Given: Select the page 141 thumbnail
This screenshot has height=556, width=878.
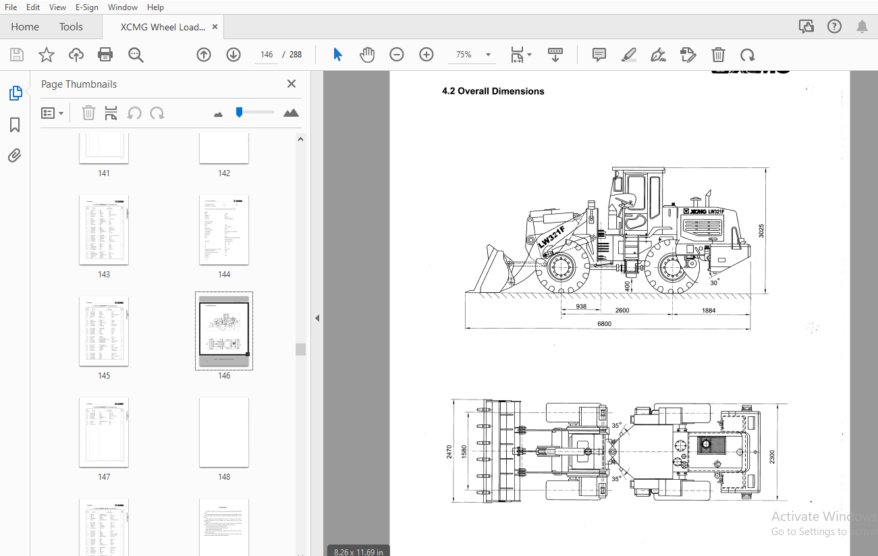Looking at the screenshot, I should 104,148.
